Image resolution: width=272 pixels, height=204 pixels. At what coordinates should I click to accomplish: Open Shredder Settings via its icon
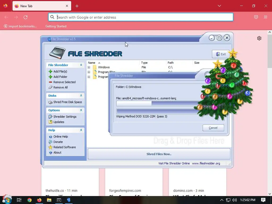[x=50, y=117]
